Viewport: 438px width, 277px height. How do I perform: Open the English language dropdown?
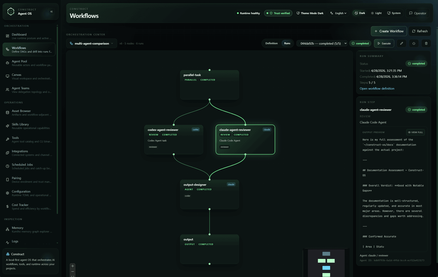(x=338, y=13)
